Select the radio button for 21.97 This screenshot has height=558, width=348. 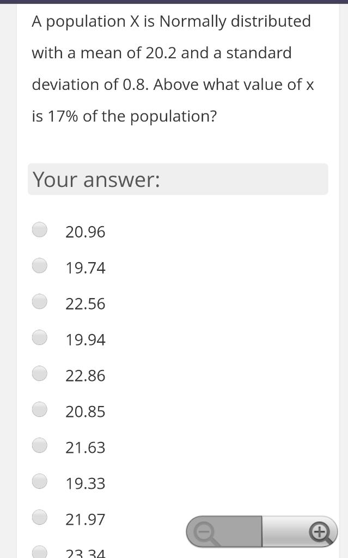coord(39,517)
